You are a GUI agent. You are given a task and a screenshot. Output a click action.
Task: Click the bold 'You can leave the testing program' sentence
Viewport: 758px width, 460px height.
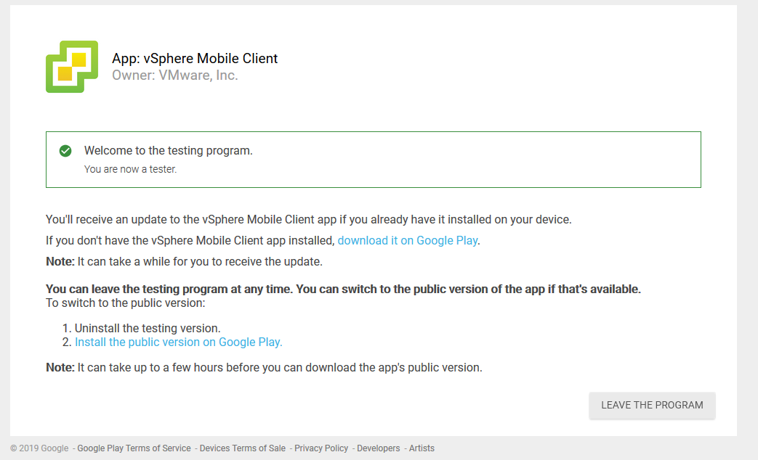click(x=343, y=289)
